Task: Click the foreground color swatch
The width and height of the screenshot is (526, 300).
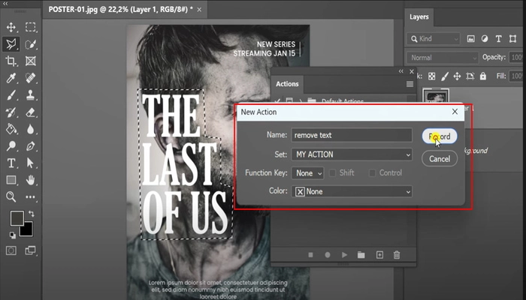Action: pos(16,218)
